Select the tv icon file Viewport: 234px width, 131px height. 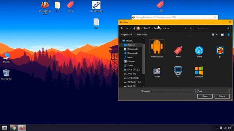click(178, 72)
